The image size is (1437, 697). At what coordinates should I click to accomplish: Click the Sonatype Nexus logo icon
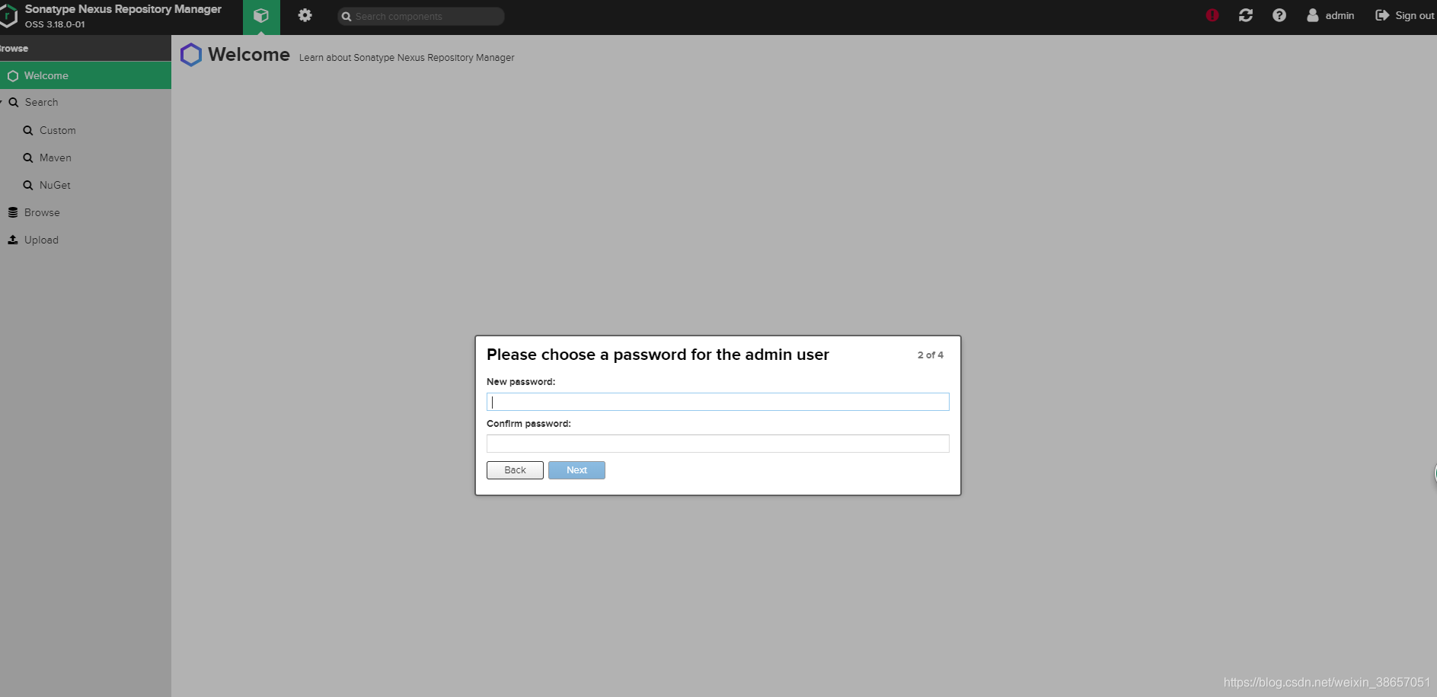(8, 16)
